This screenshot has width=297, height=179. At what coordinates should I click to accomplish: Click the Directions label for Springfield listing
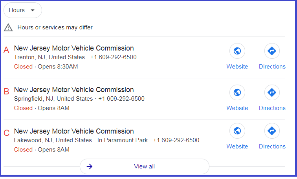[x=272, y=108]
